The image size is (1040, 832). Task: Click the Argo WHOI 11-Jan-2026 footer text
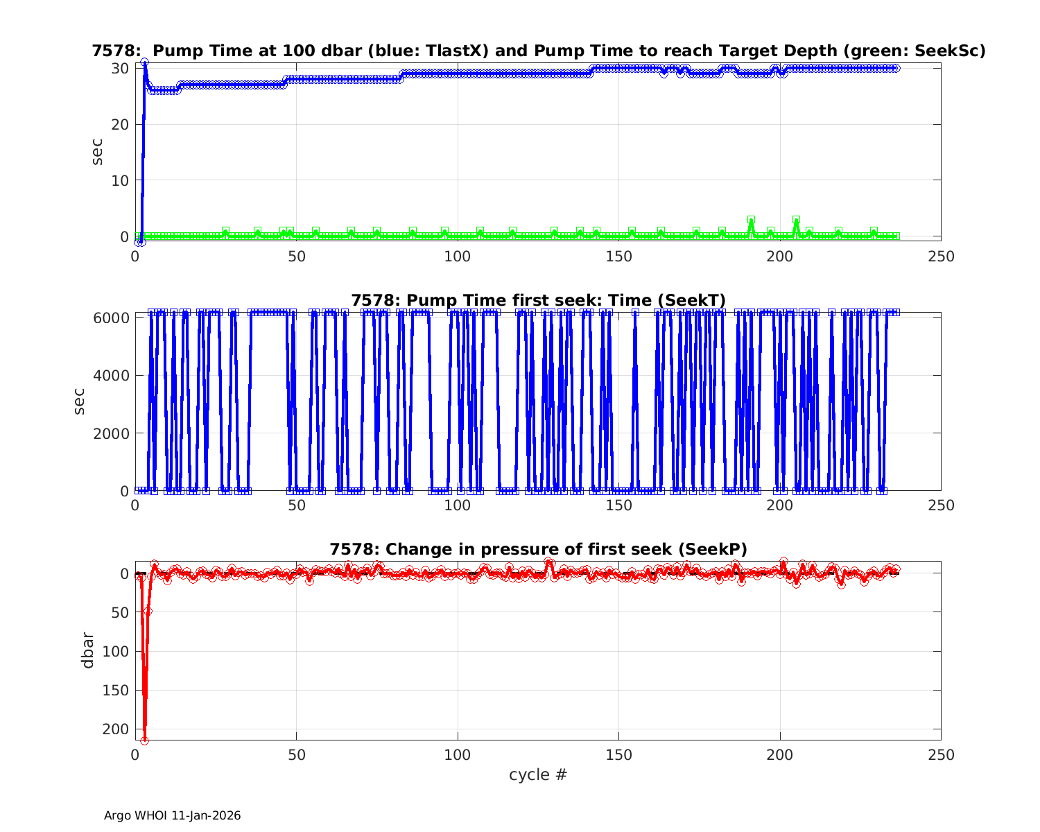[x=172, y=815]
